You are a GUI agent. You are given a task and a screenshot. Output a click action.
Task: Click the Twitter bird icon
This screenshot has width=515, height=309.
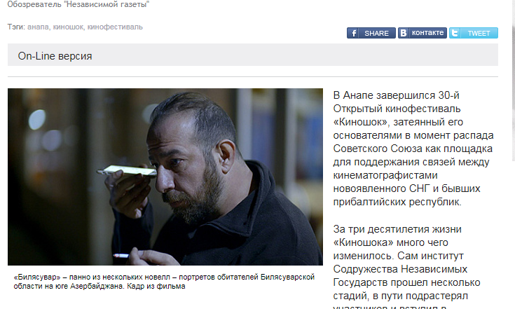455,33
